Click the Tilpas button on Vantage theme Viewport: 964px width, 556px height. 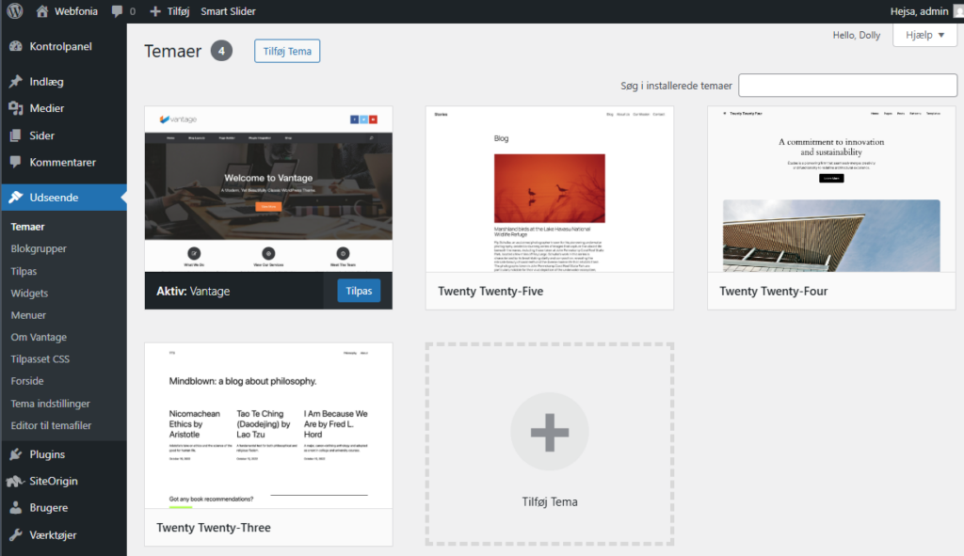359,291
